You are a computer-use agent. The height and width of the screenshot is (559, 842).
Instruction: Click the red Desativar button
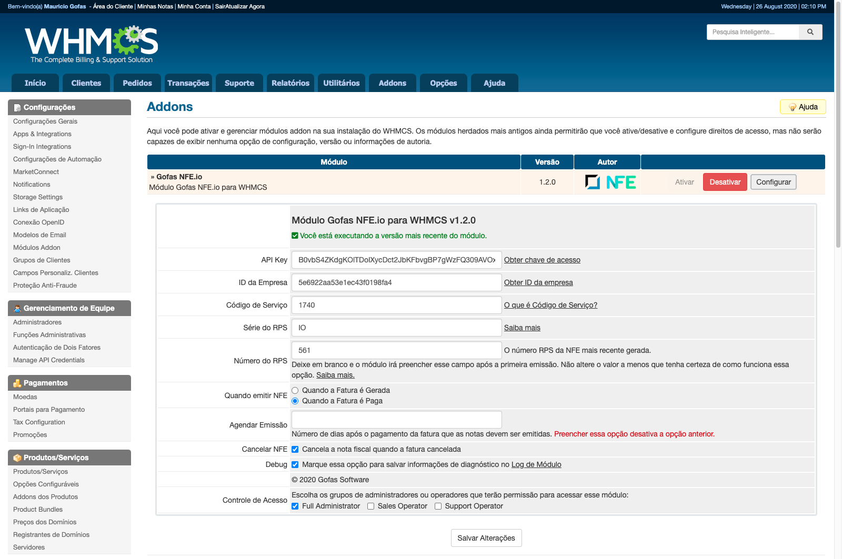(x=725, y=182)
